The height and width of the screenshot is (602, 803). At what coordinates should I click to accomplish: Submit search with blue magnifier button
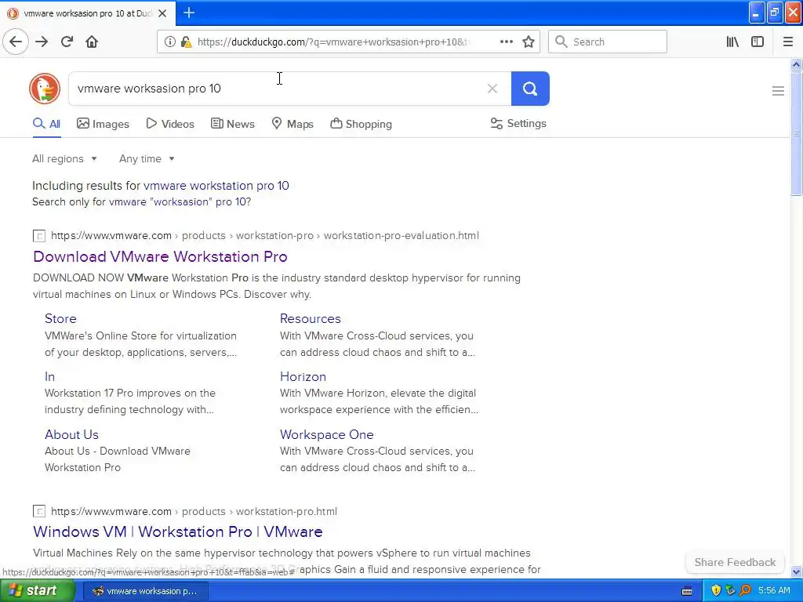530,89
